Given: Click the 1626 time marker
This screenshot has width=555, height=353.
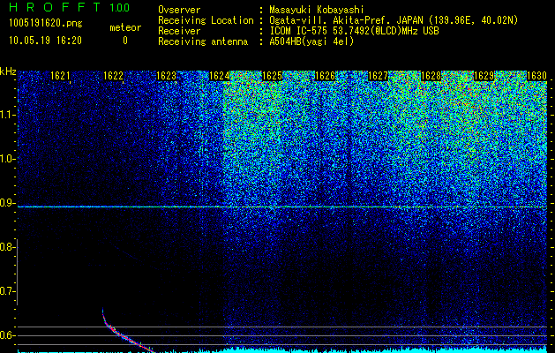Looking at the screenshot, I should [x=326, y=76].
